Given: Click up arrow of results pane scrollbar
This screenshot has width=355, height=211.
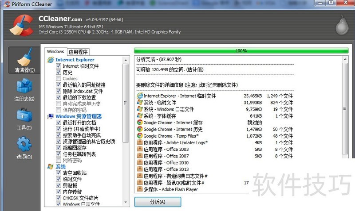Looking at the screenshot, I should pyautogui.click(x=345, y=60).
